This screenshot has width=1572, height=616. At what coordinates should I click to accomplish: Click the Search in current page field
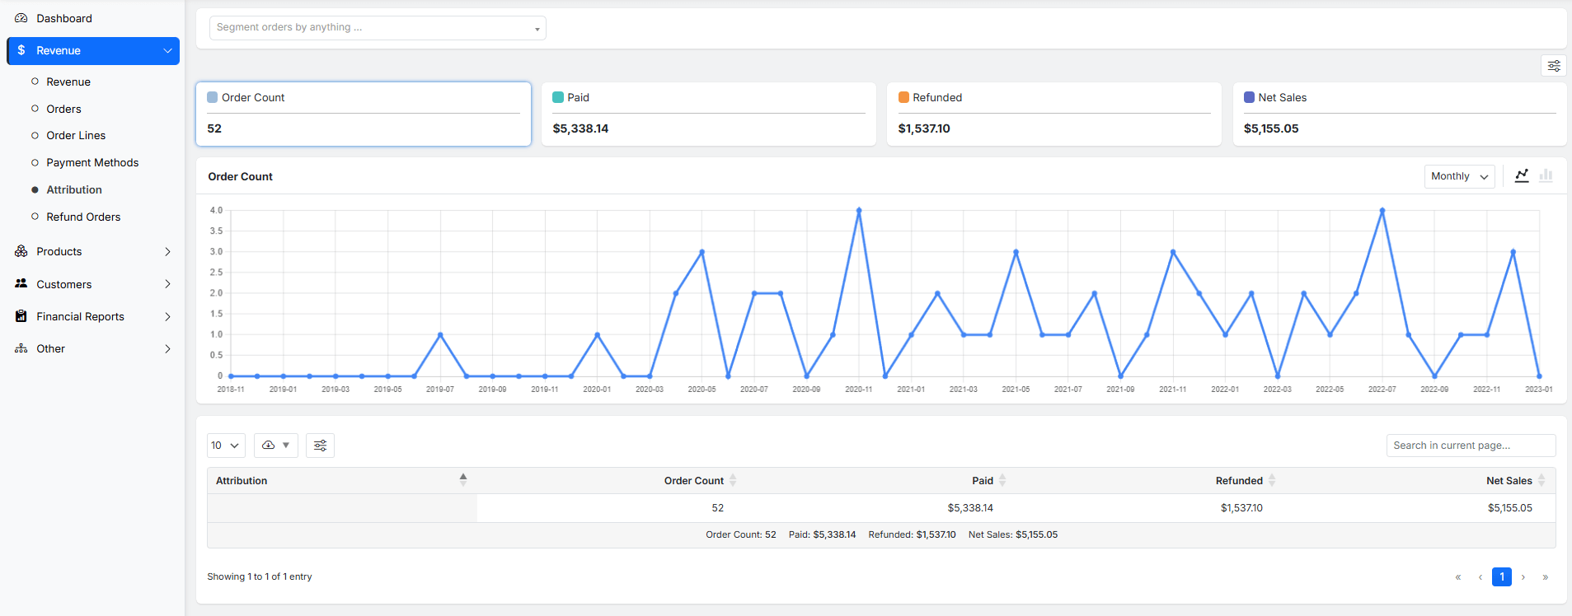[x=1470, y=446]
